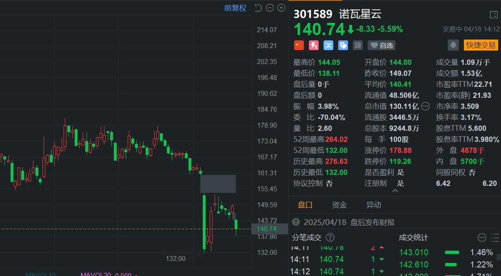The height and width of the screenshot is (276, 501).
Task: Switch to the 盘口 tab
Action: click(305, 205)
